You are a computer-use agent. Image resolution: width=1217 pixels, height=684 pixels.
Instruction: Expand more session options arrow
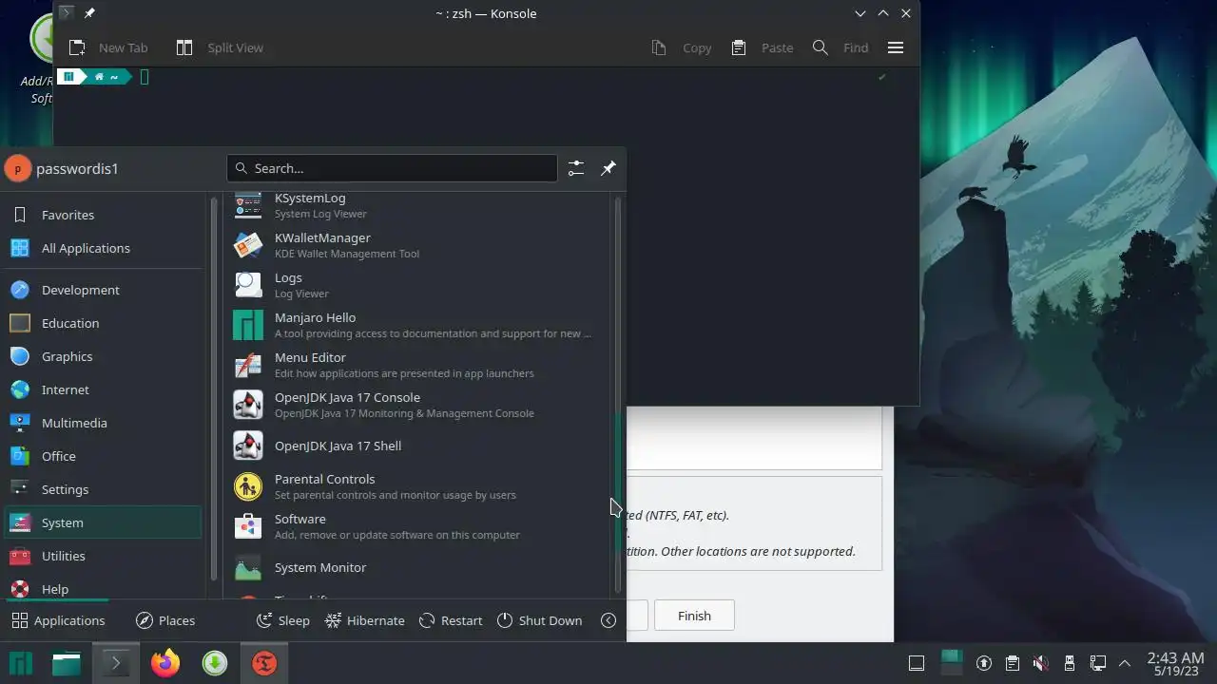coord(608,620)
